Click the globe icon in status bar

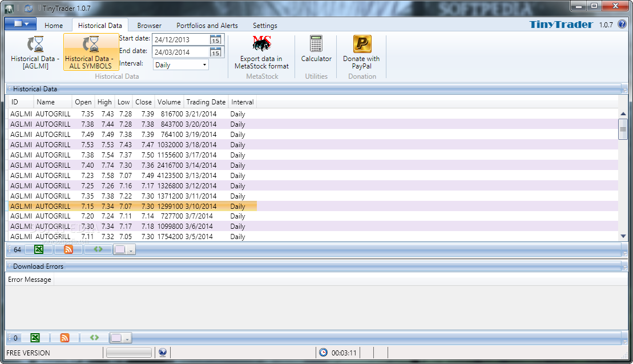[x=162, y=353]
